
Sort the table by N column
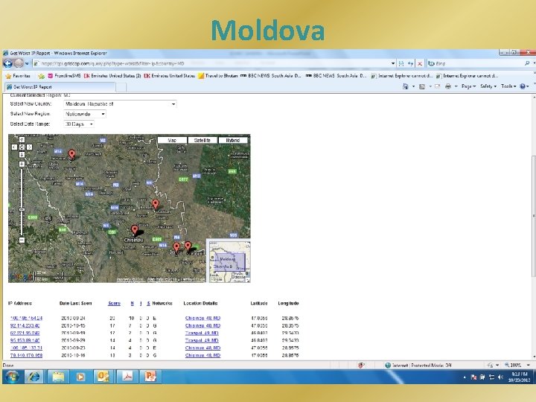point(132,303)
